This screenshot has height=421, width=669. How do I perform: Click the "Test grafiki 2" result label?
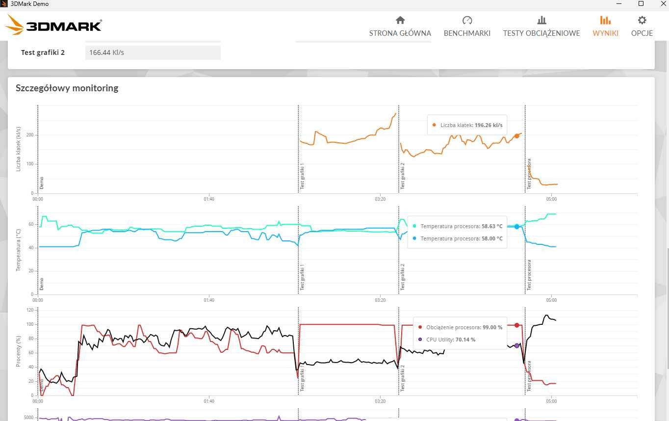point(43,53)
